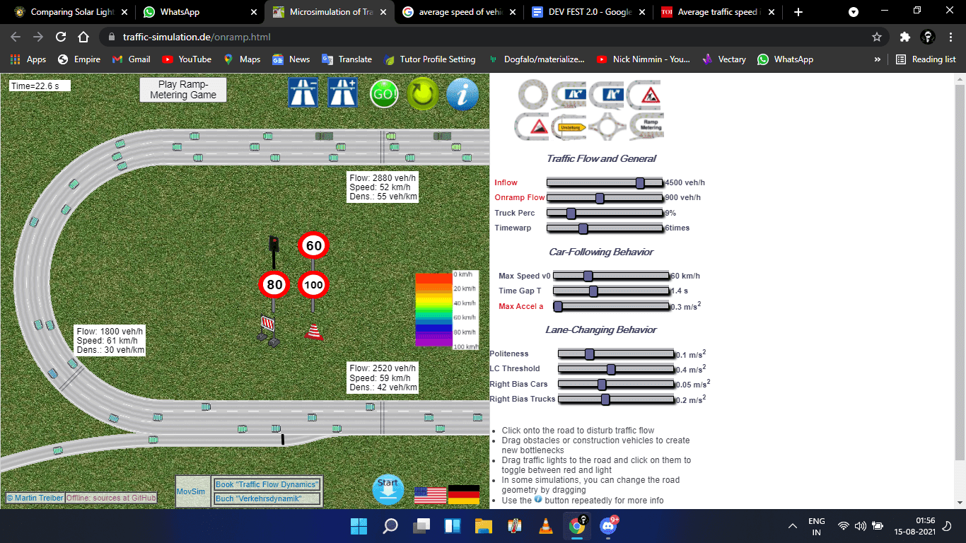Open the YouTube bookmark

187,59
